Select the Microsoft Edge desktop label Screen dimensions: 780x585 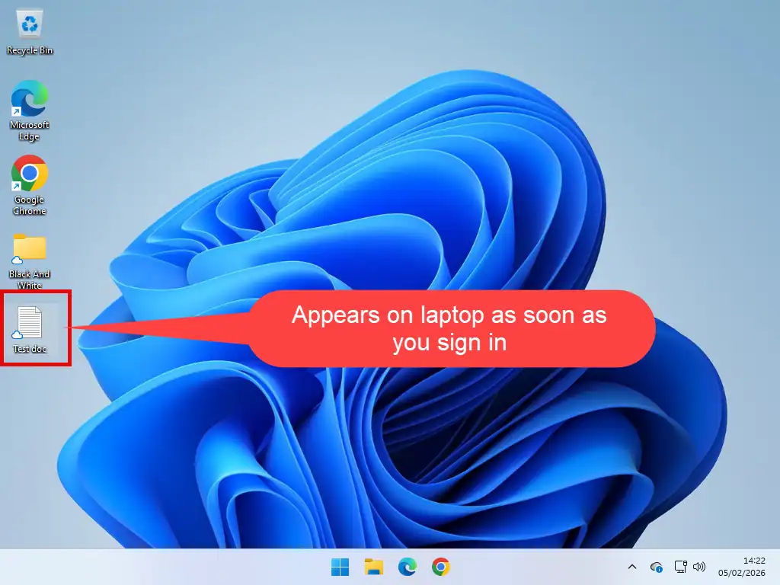point(29,131)
